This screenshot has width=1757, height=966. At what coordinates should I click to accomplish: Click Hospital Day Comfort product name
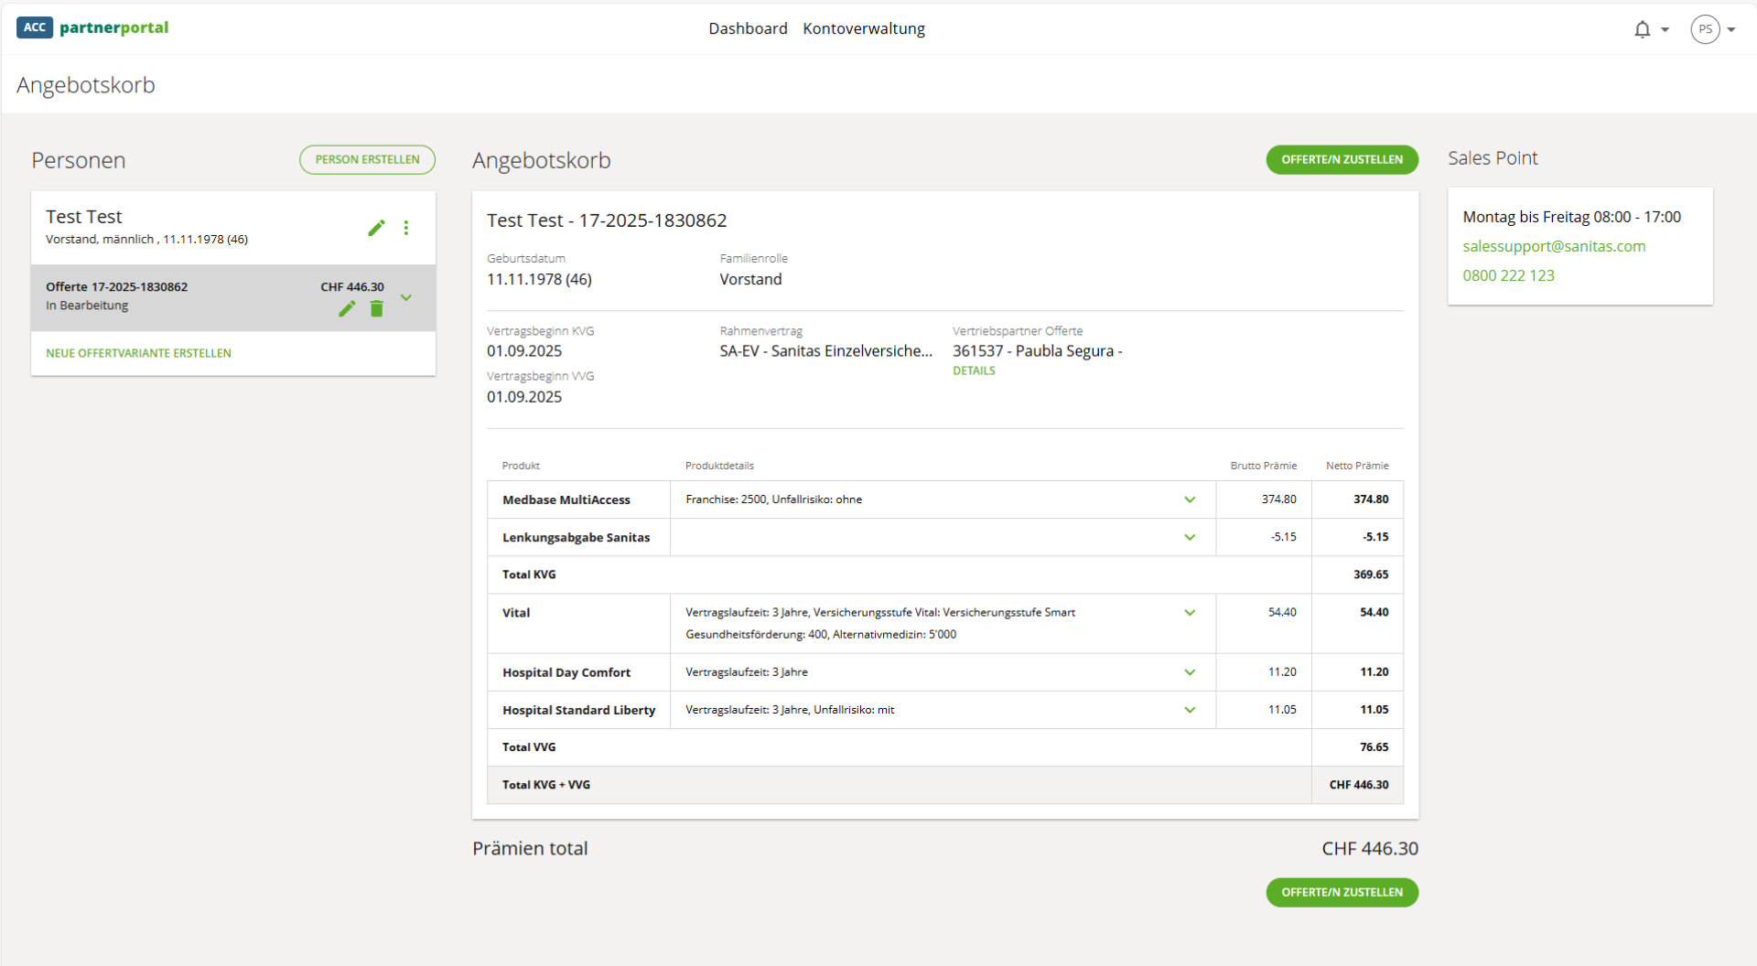pyautogui.click(x=566, y=672)
